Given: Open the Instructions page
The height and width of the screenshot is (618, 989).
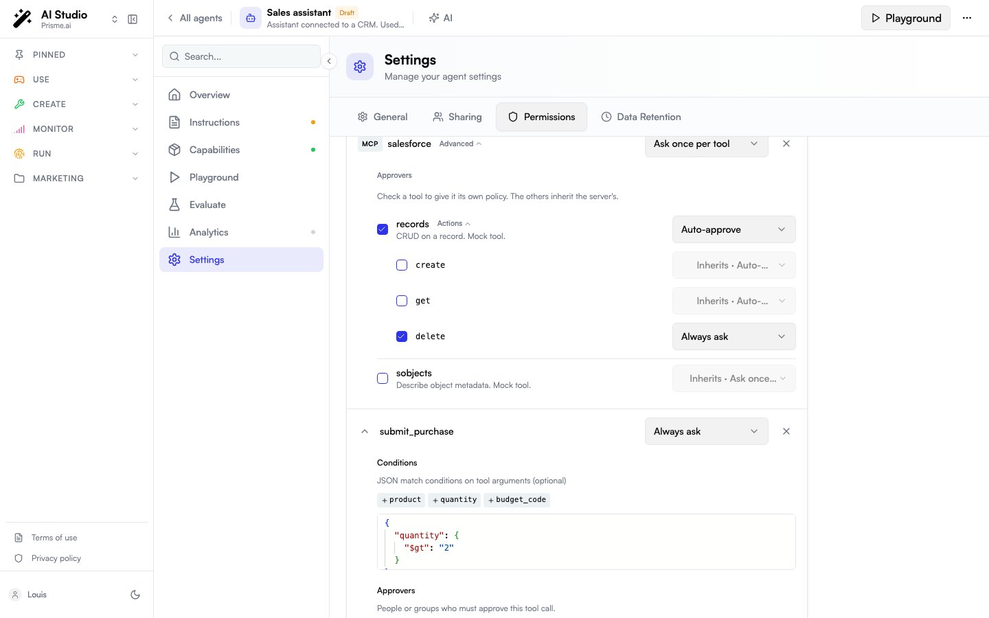Looking at the screenshot, I should click(x=241, y=122).
